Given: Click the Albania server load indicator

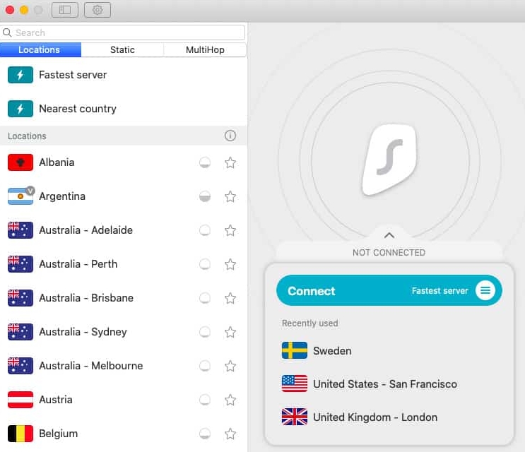Looking at the screenshot, I should (204, 162).
